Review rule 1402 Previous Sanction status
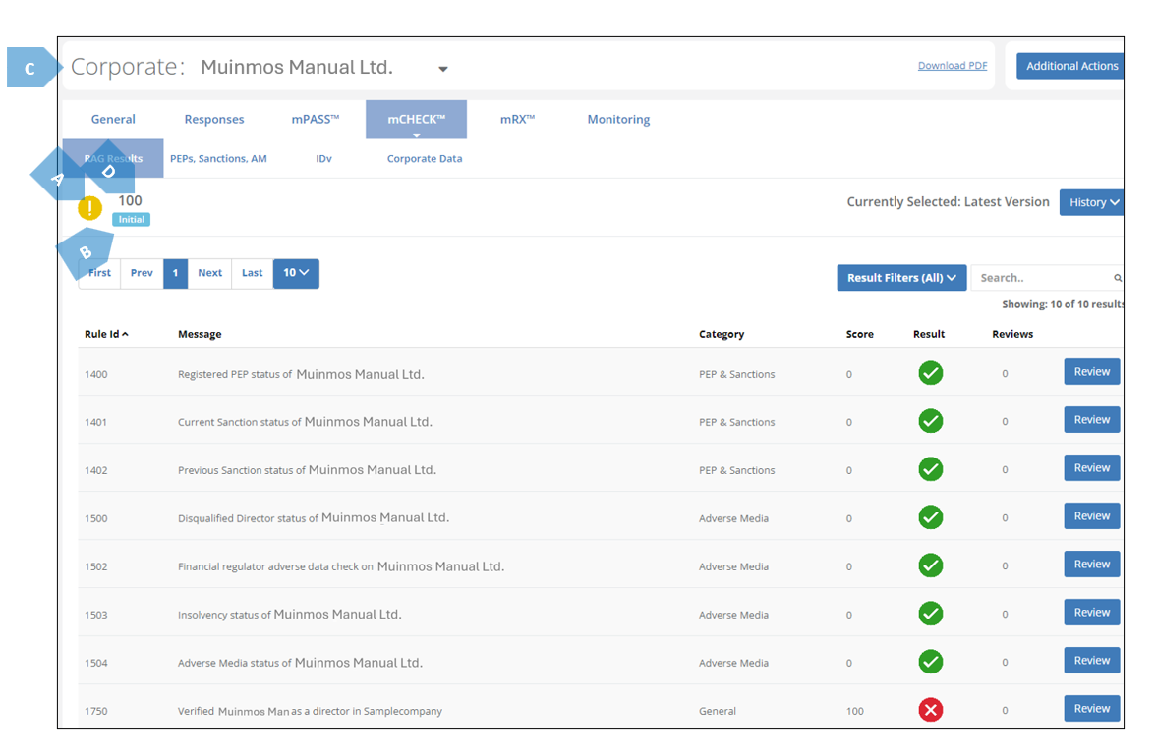 point(1091,468)
